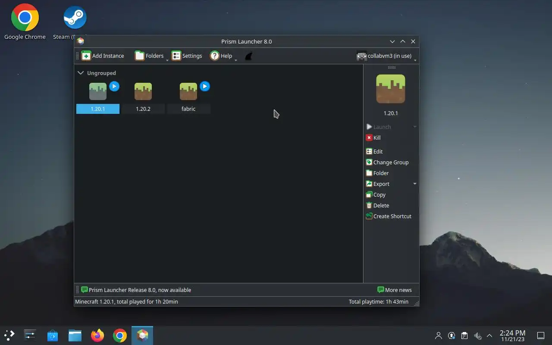Click the show desktop button in taskbar
The height and width of the screenshot is (345, 552).
[x=540, y=336]
